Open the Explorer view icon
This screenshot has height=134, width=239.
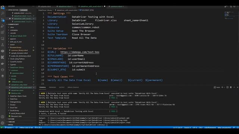click(x=3, y=7)
